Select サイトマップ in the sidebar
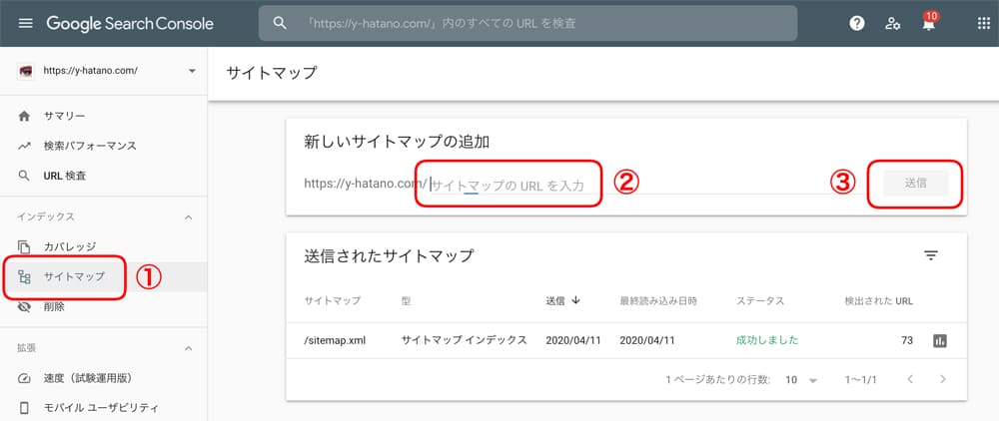999x421 pixels. coord(74,276)
